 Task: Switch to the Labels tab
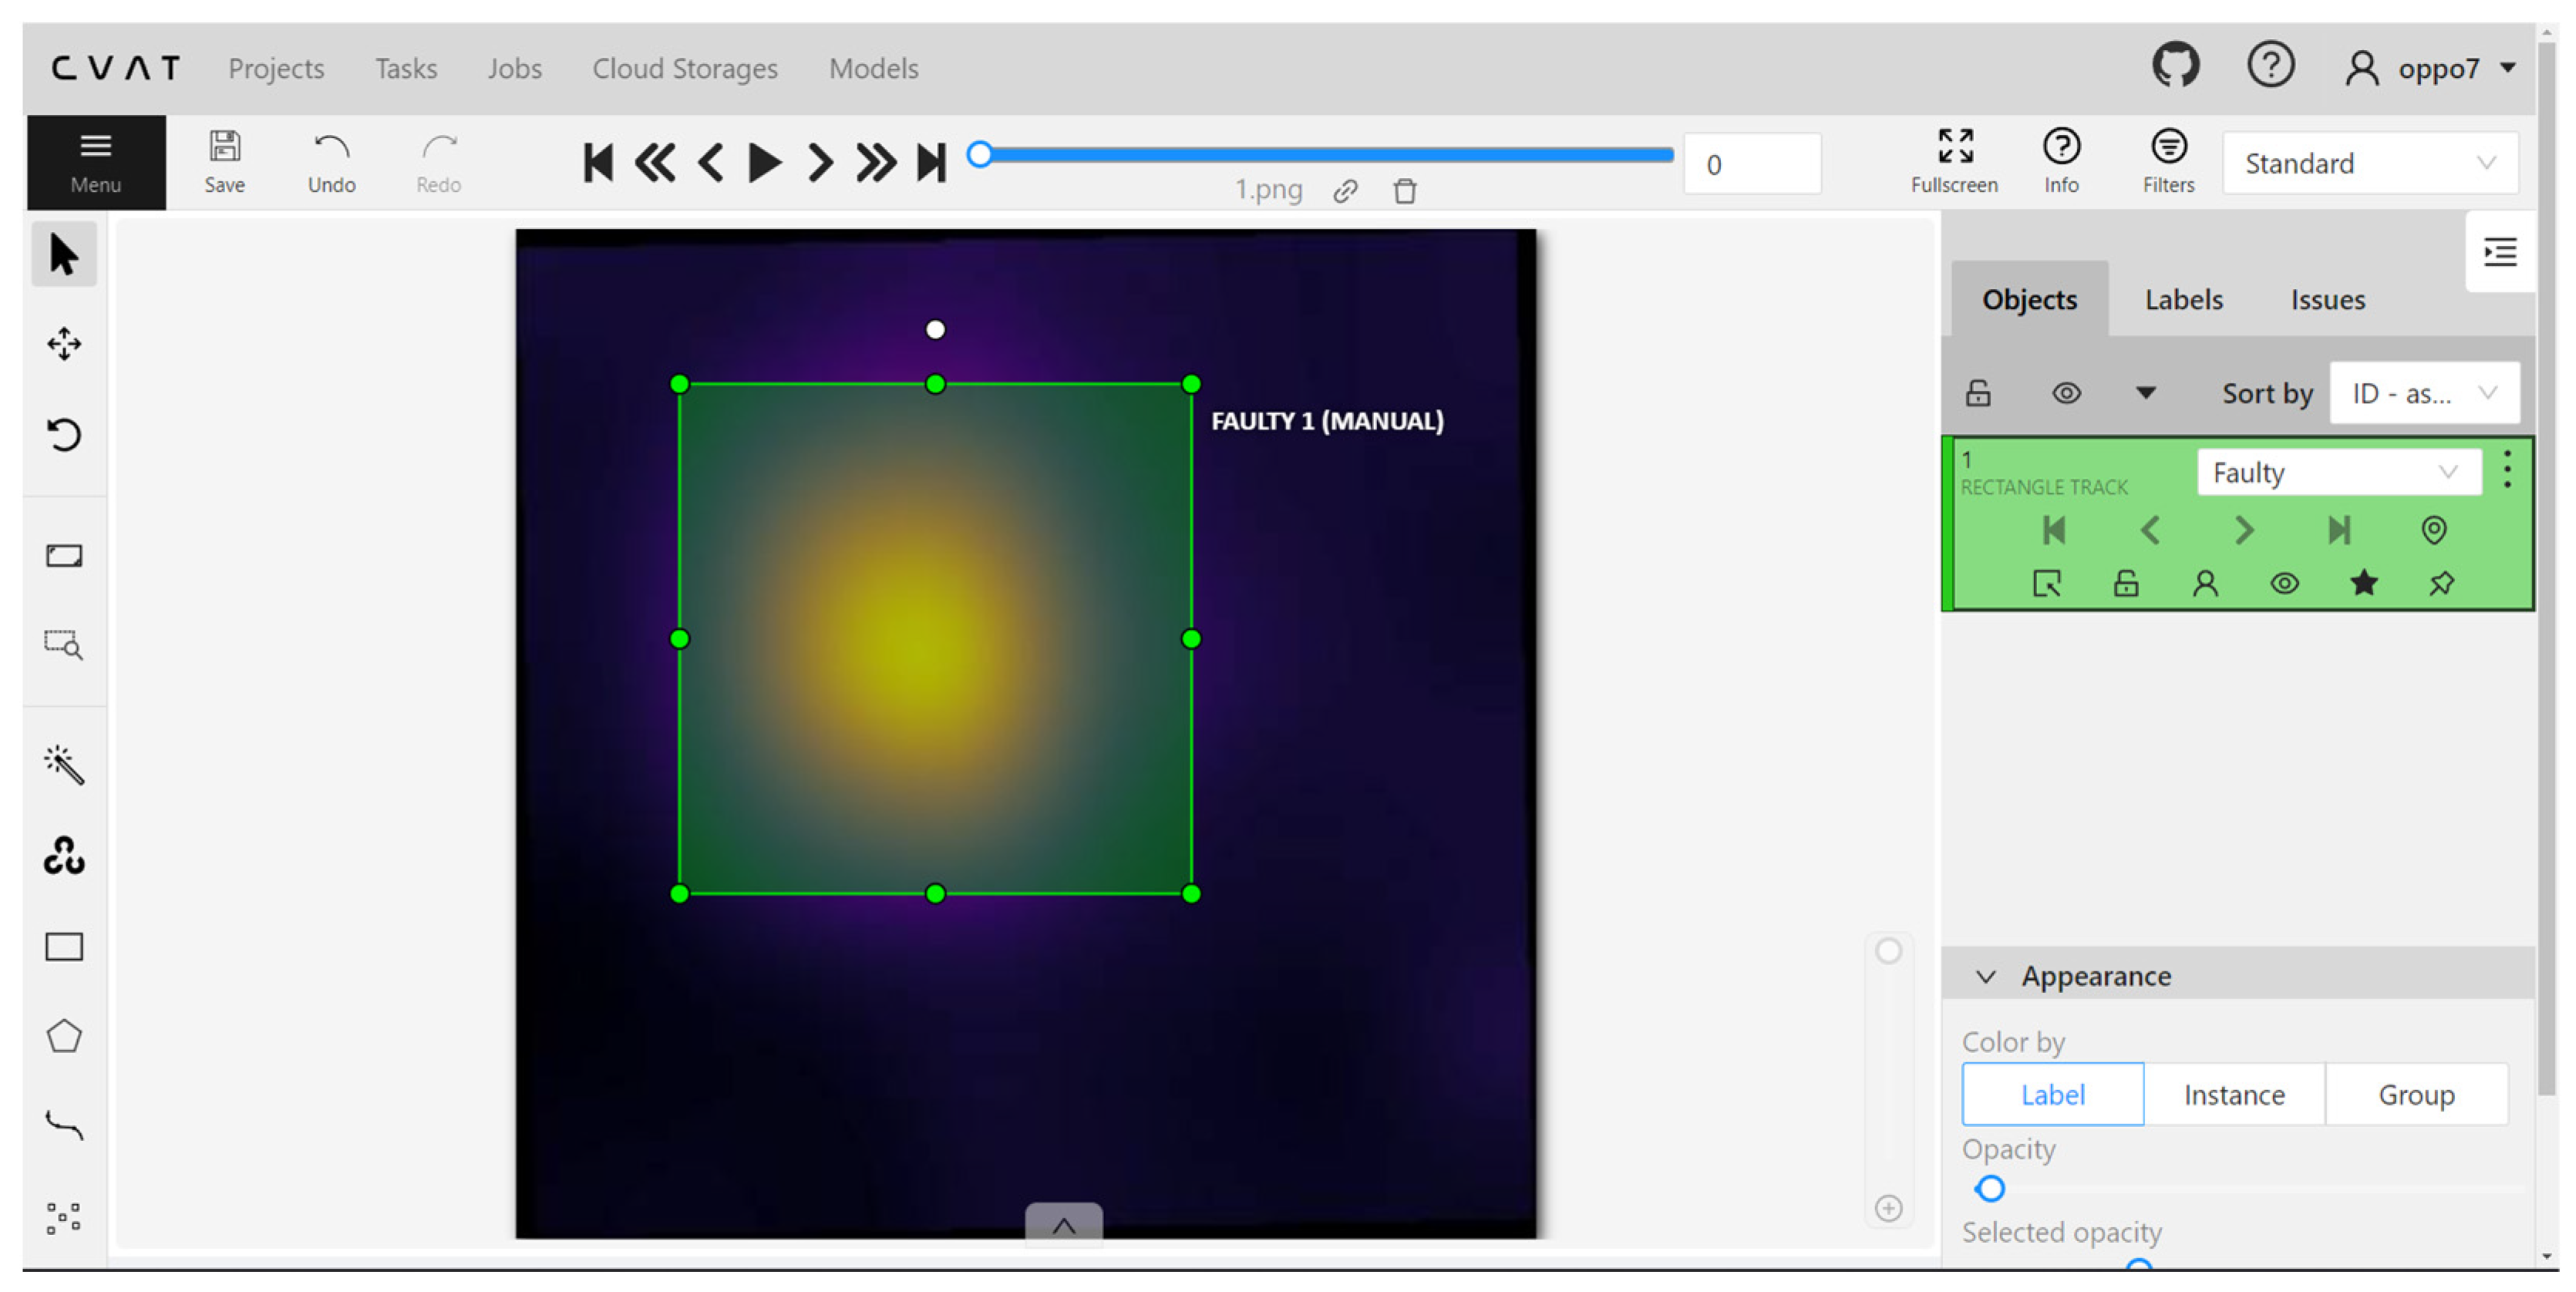2183,299
